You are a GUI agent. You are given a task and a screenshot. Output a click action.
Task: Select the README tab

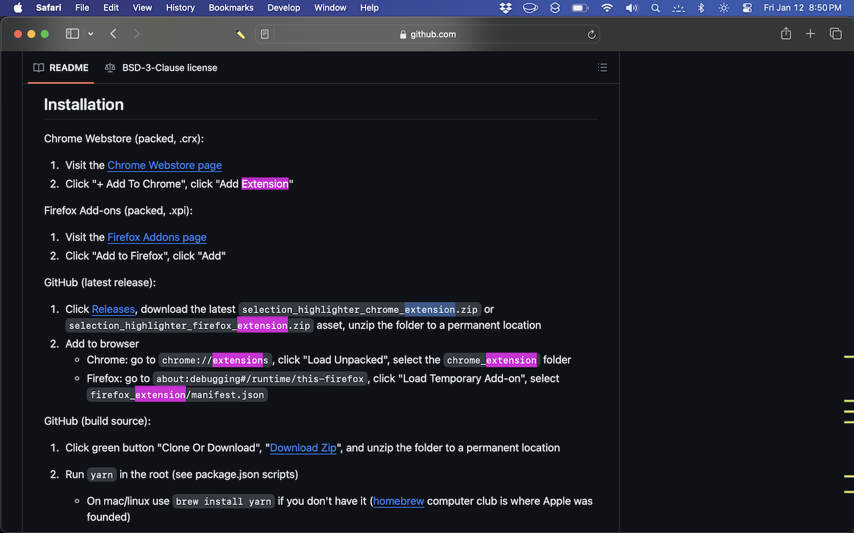(x=61, y=67)
